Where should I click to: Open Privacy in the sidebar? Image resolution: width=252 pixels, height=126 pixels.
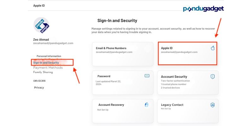(39, 88)
